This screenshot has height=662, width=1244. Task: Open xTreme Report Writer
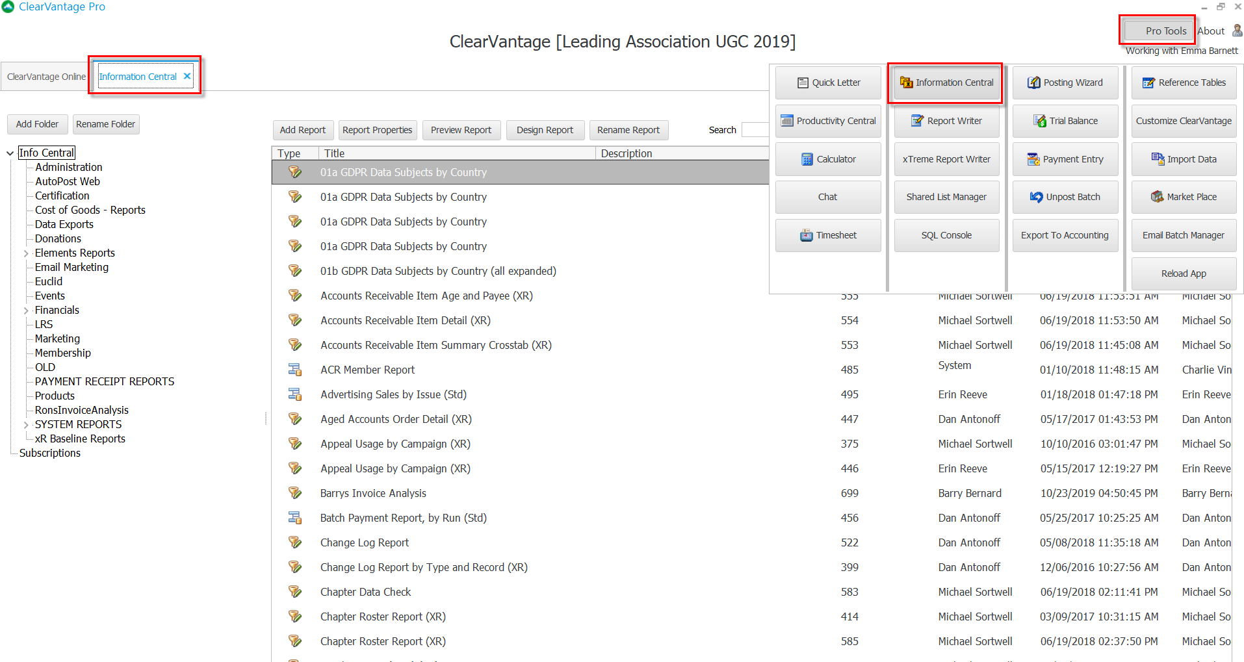[946, 159]
